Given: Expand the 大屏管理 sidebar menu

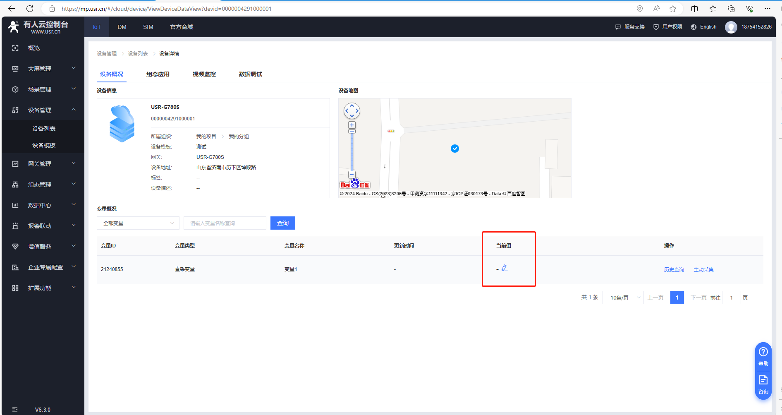Looking at the screenshot, I should 43,69.
